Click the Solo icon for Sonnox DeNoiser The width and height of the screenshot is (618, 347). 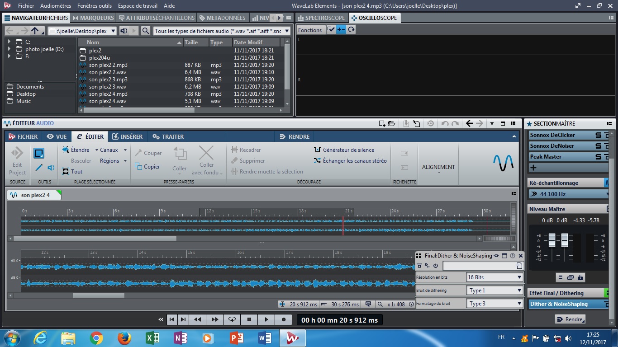[x=599, y=146]
